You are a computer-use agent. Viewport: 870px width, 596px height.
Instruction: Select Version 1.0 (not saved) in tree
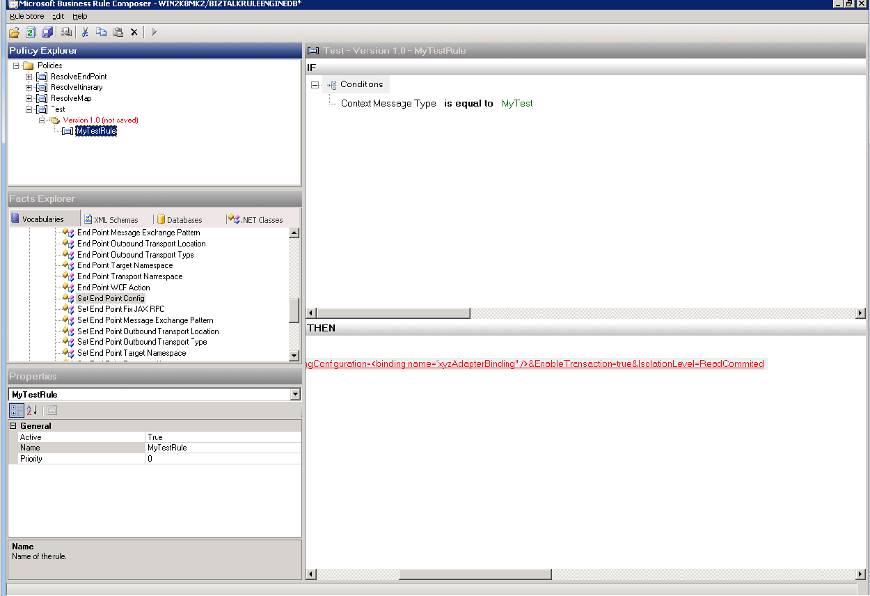tap(100, 120)
